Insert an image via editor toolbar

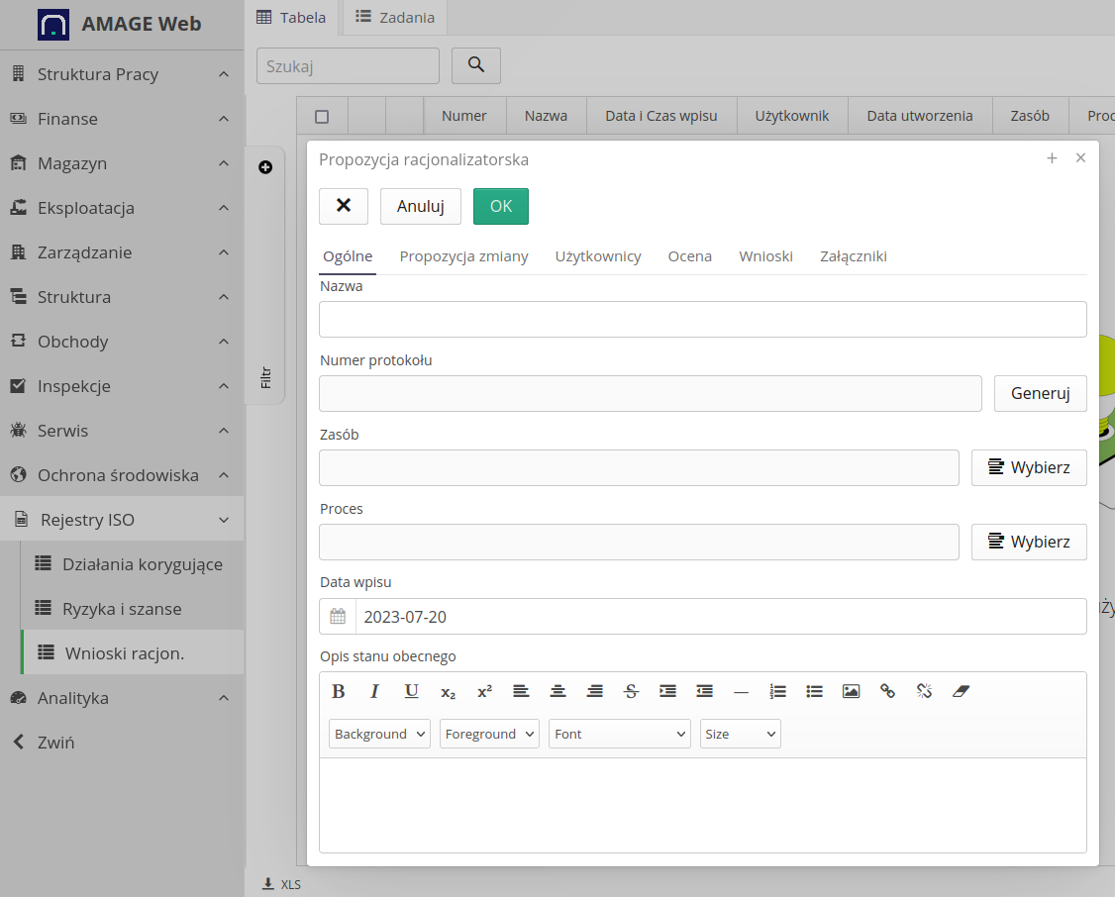coord(851,691)
